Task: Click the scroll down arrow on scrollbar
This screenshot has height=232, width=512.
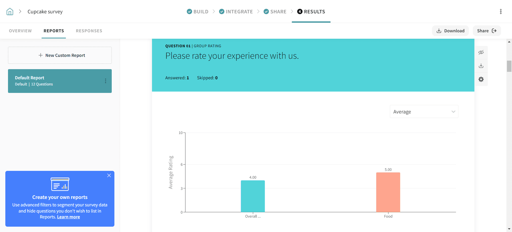Action: [509, 229]
